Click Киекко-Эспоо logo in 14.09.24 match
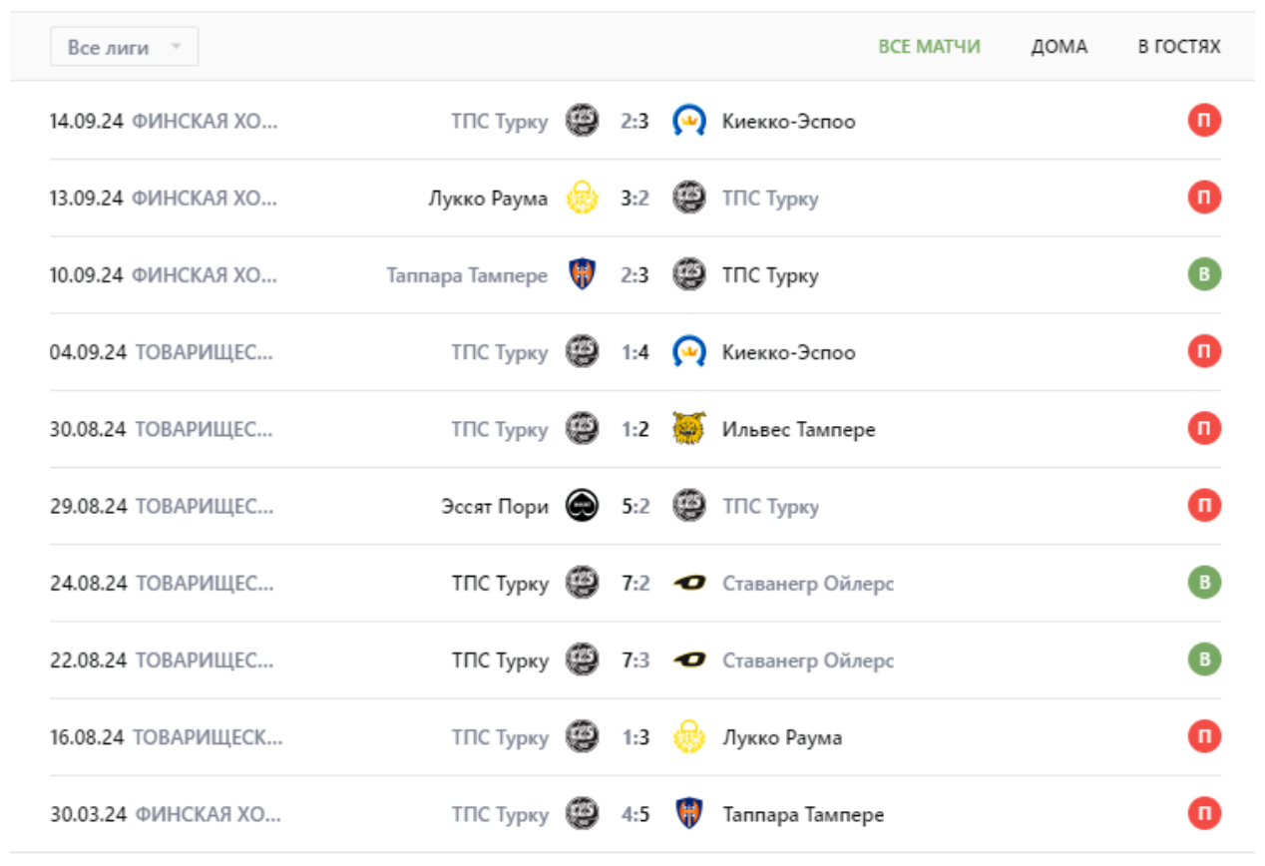This screenshot has width=1265, height=866. (x=689, y=122)
